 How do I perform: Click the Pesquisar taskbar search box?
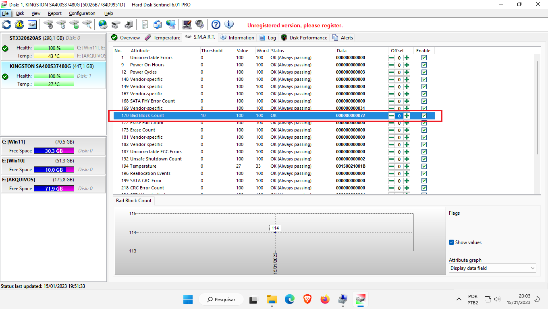(x=221, y=300)
